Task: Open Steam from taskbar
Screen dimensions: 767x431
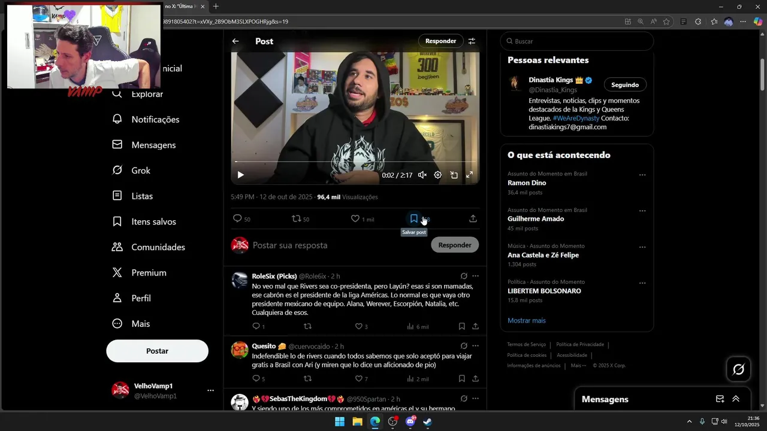Action: coord(428,421)
